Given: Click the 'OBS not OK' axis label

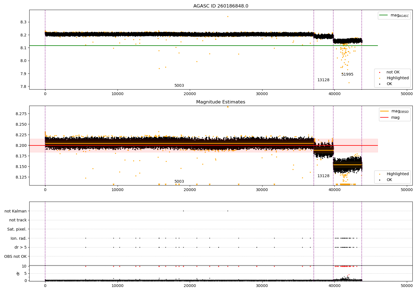Looking at the screenshot, I should (16, 256).
